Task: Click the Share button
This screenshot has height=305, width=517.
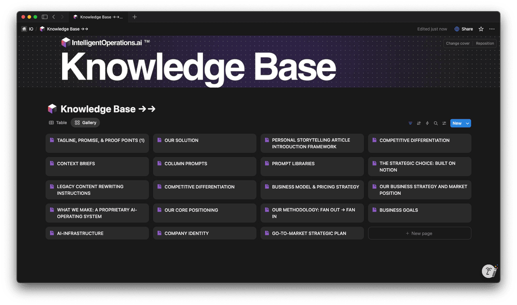Action: 467,29
